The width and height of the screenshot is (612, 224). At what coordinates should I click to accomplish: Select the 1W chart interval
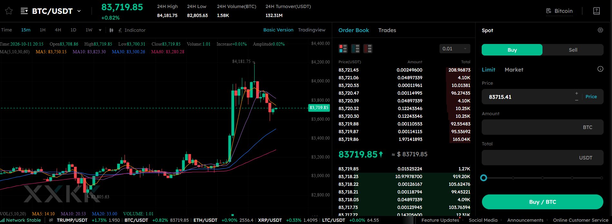(89, 30)
